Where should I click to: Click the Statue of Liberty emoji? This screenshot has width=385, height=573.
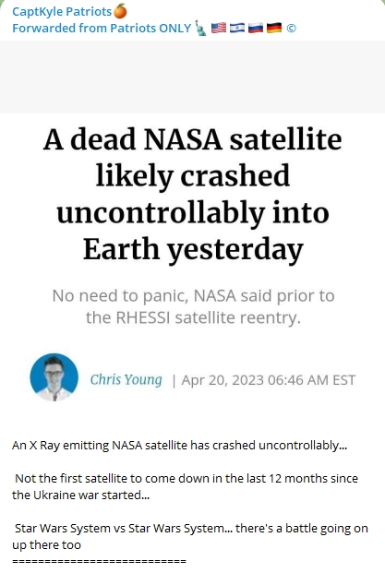click(x=200, y=28)
